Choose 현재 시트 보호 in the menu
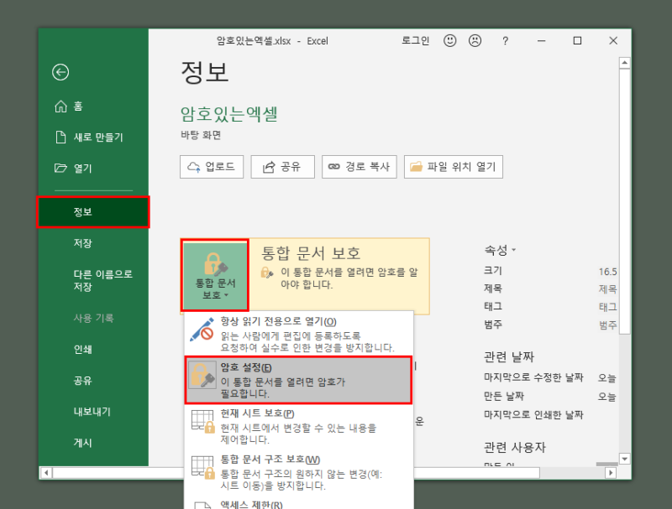672x509 pixels. point(299,426)
